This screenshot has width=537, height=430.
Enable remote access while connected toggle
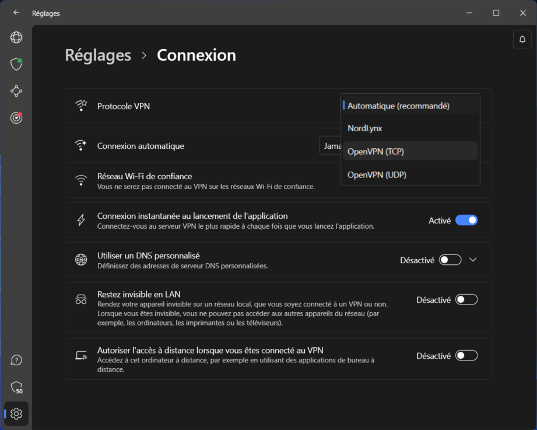point(466,356)
